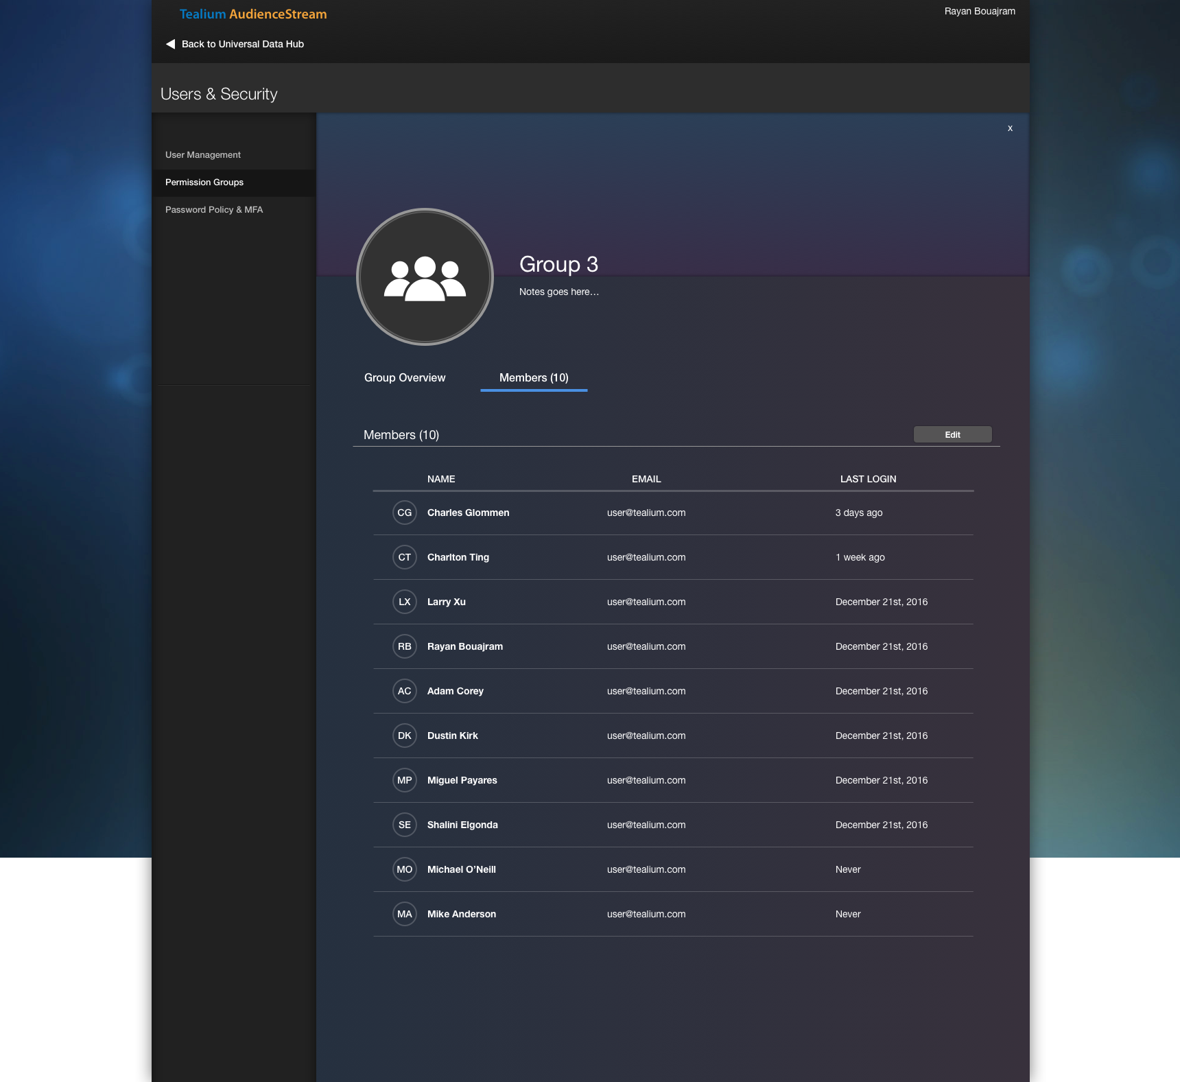Click Mike Anderson's MA avatar circle
Viewport: 1180px width, 1082px height.
click(404, 914)
